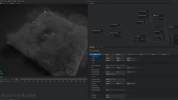Screen dimensions: 178x100
Task: Toggle the Spawn on surface checkbox
Action: pyautogui.click(x=106, y=70)
